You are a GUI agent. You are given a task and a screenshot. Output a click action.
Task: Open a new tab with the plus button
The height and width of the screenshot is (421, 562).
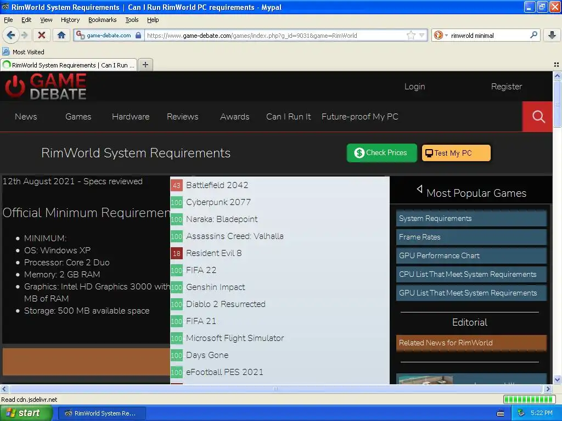(x=145, y=65)
